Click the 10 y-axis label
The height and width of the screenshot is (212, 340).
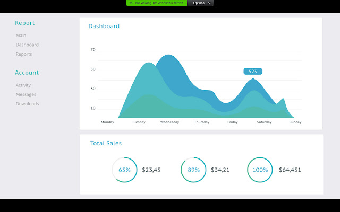click(93, 108)
